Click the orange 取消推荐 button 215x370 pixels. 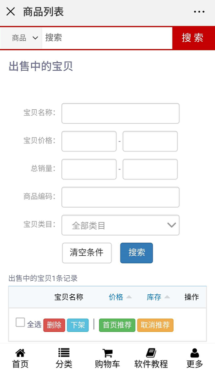(155, 325)
